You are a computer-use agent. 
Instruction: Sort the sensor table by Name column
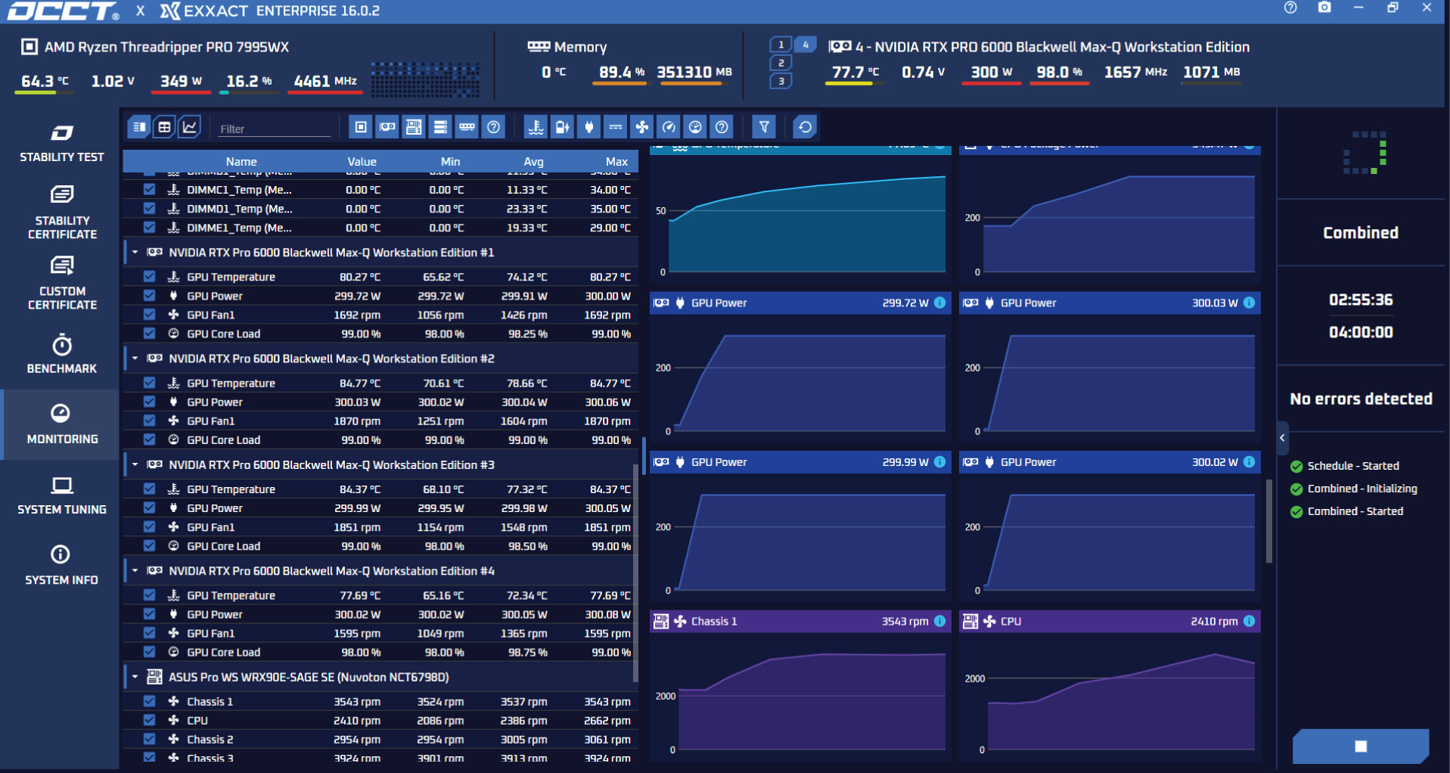pos(241,161)
